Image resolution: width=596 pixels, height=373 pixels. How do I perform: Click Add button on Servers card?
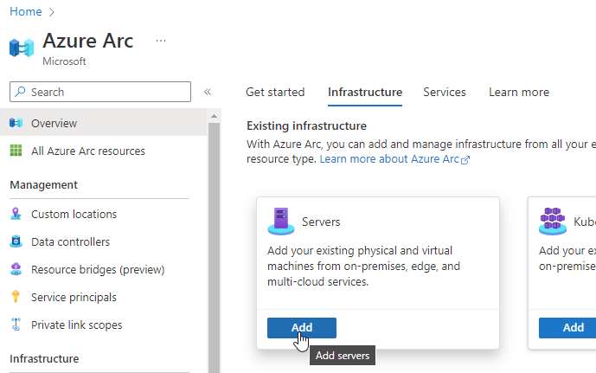pyautogui.click(x=302, y=328)
